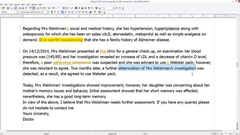Click the Undo icon
The height and width of the screenshot is (135, 240).
click(x=53, y=8)
